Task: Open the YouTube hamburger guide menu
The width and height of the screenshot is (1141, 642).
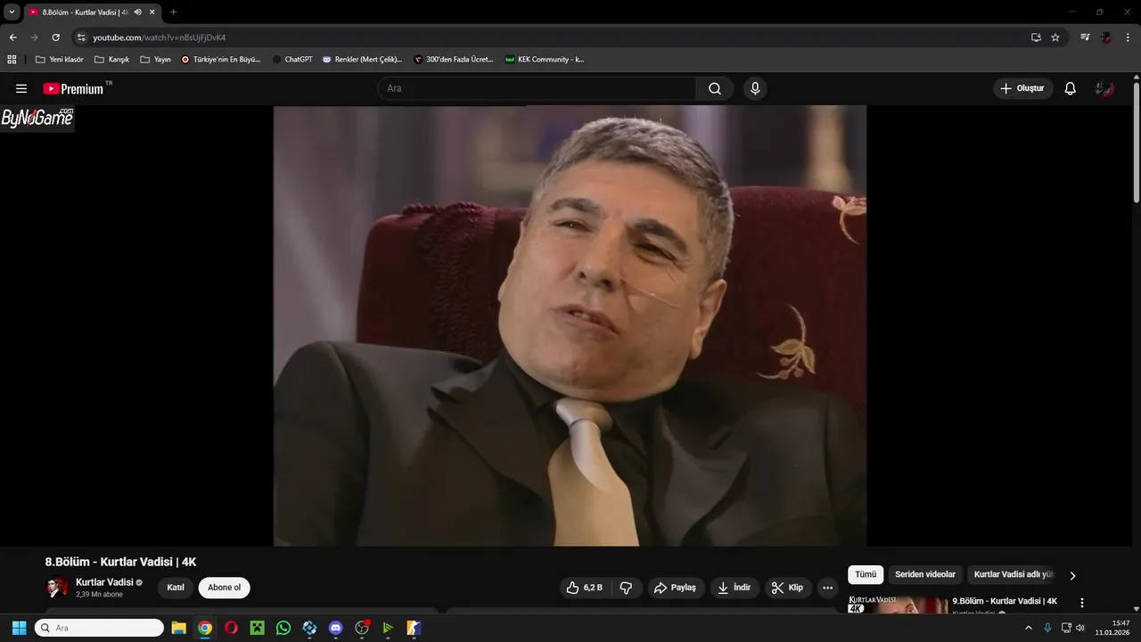Action: click(21, 88)
